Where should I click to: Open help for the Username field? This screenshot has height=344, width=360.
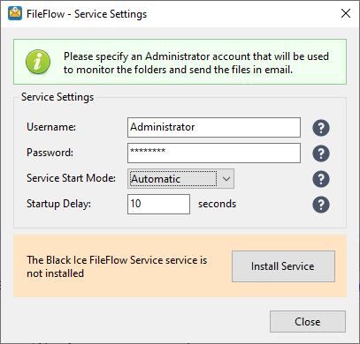point(321,128)
